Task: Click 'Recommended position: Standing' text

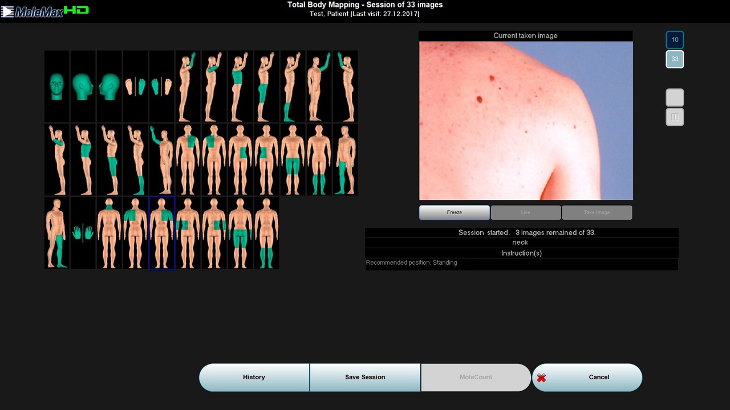Action: point(411,263)
